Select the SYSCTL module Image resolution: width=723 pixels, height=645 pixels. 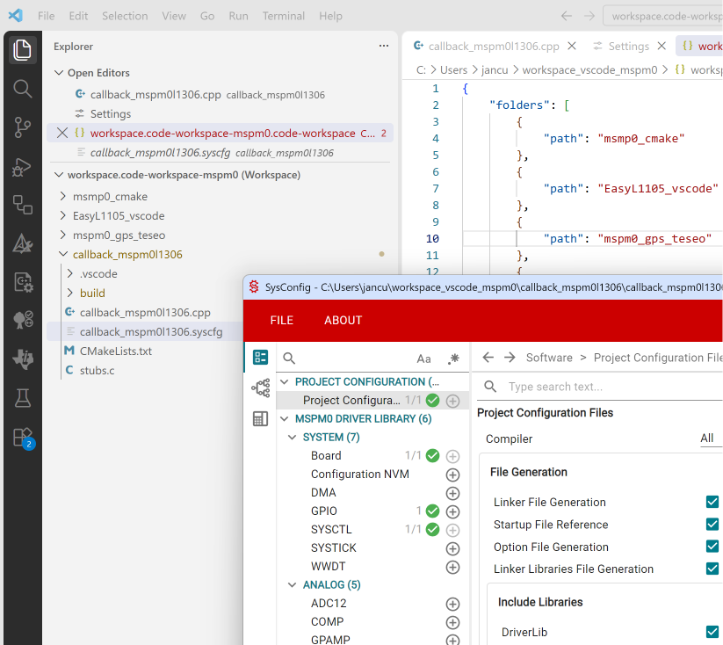331,529
